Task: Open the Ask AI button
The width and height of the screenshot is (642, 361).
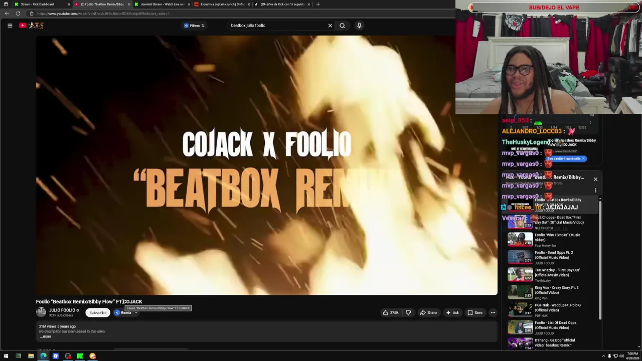Action: (452, 312)
